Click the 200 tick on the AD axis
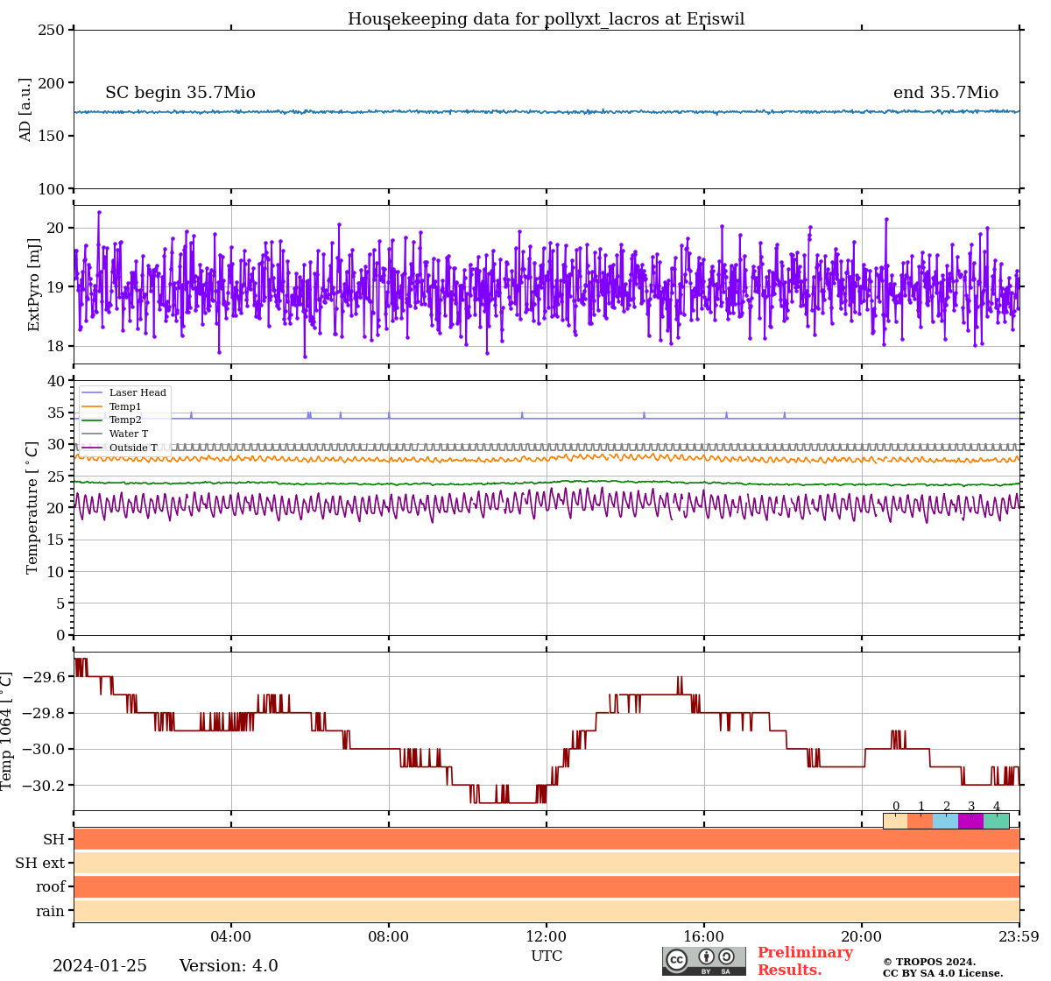The width and height of the screenshot is (1051, 981). [x=52, y=83]
